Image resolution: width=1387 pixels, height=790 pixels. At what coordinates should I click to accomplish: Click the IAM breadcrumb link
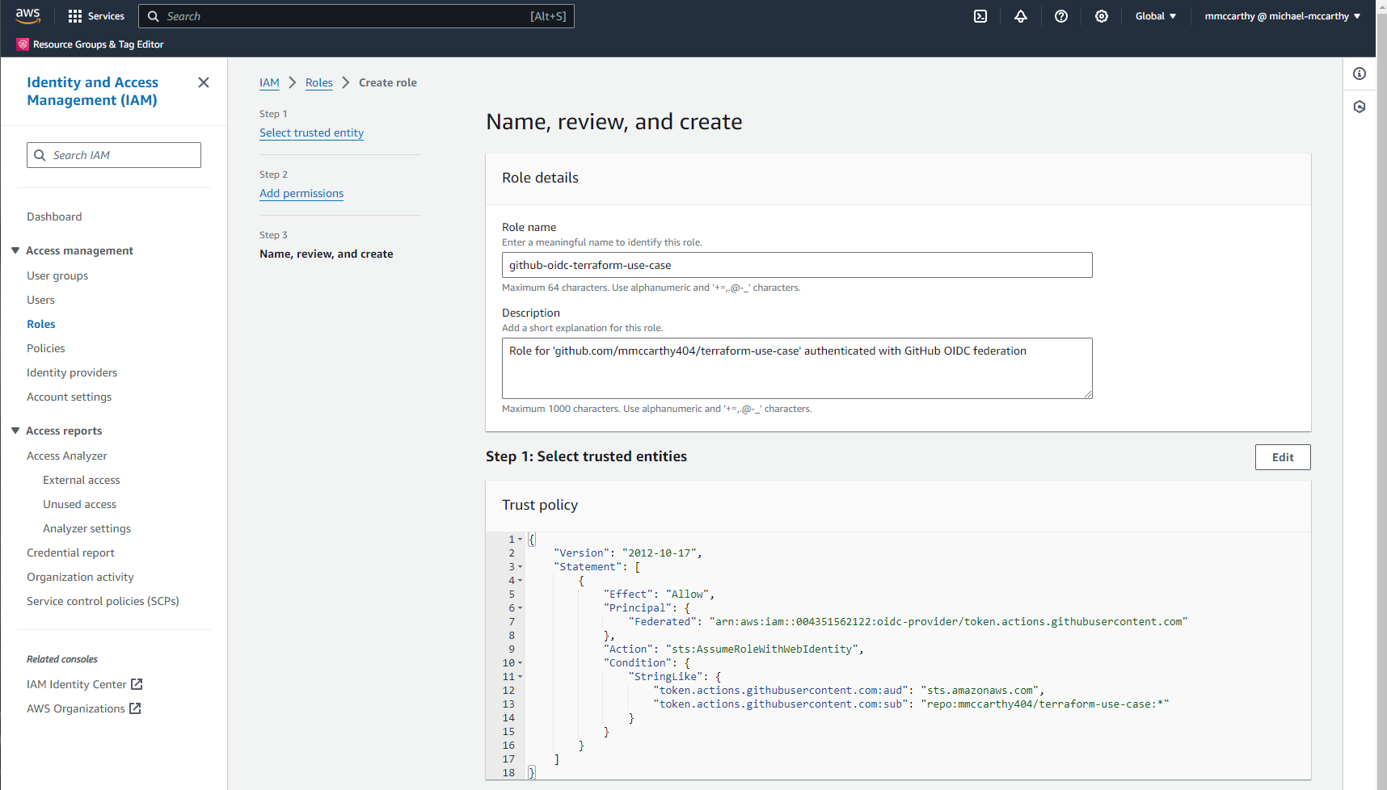click(x=269, y=82)
